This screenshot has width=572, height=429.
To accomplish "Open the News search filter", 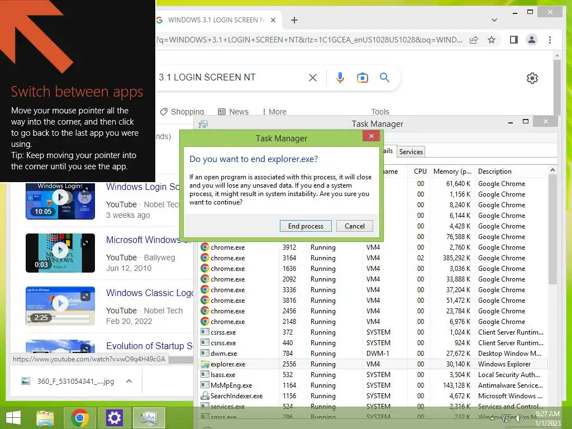I will (233, 112).
